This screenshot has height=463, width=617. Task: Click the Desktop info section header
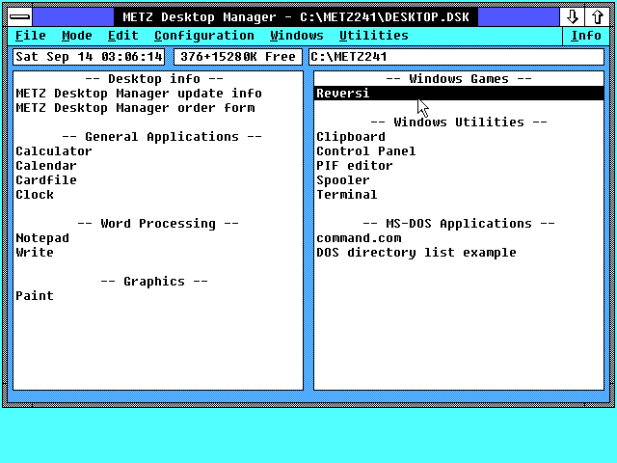tap(154, 79)
